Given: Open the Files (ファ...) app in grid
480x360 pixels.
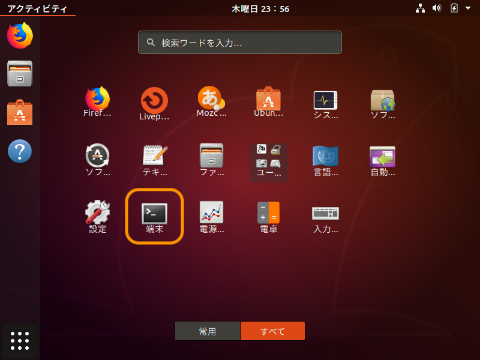Looking at the screenshot, I should click(x=212, y=159).
